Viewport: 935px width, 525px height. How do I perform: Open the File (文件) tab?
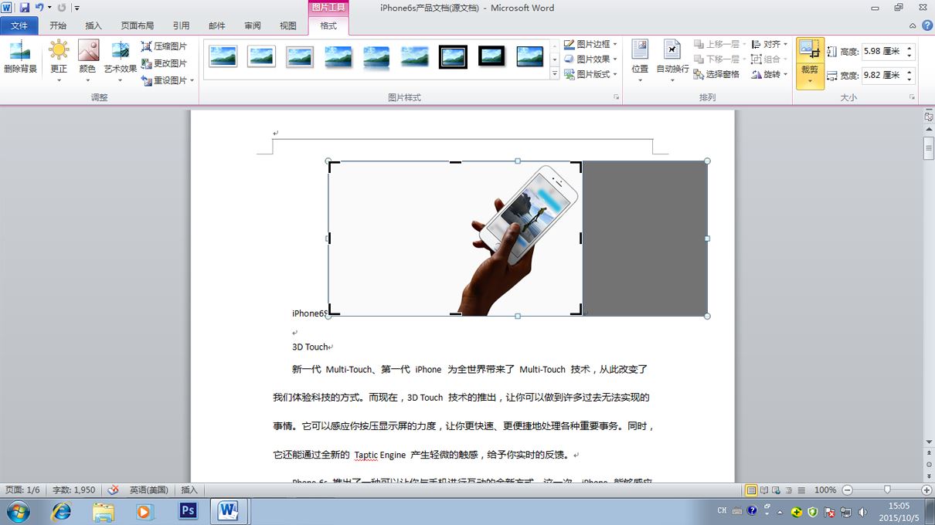pyautogui.click(x=19, y=25)
